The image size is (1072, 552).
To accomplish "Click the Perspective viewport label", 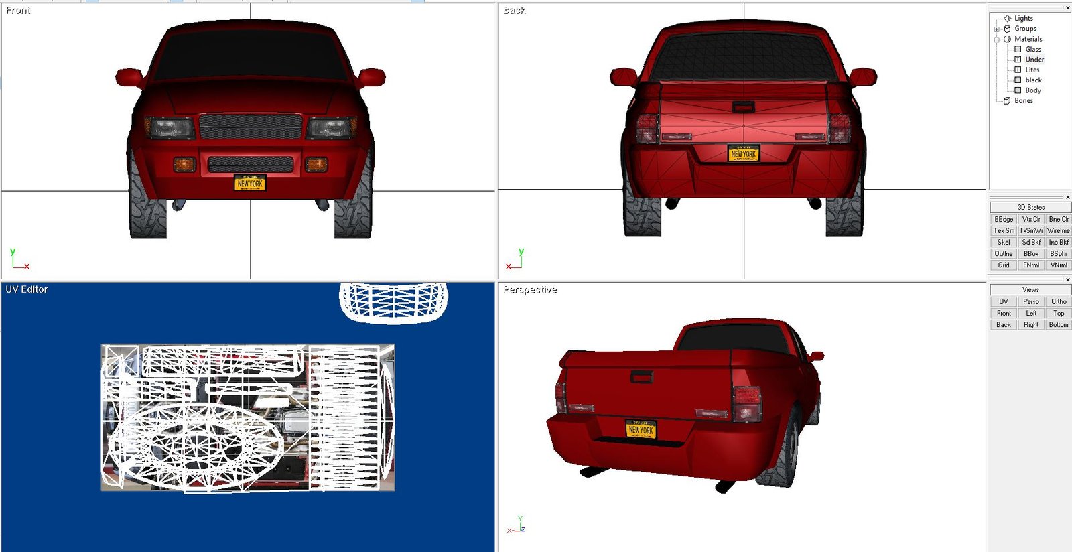I will click(530, 290).
